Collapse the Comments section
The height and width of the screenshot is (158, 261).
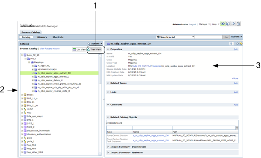[x=108, y=105]
